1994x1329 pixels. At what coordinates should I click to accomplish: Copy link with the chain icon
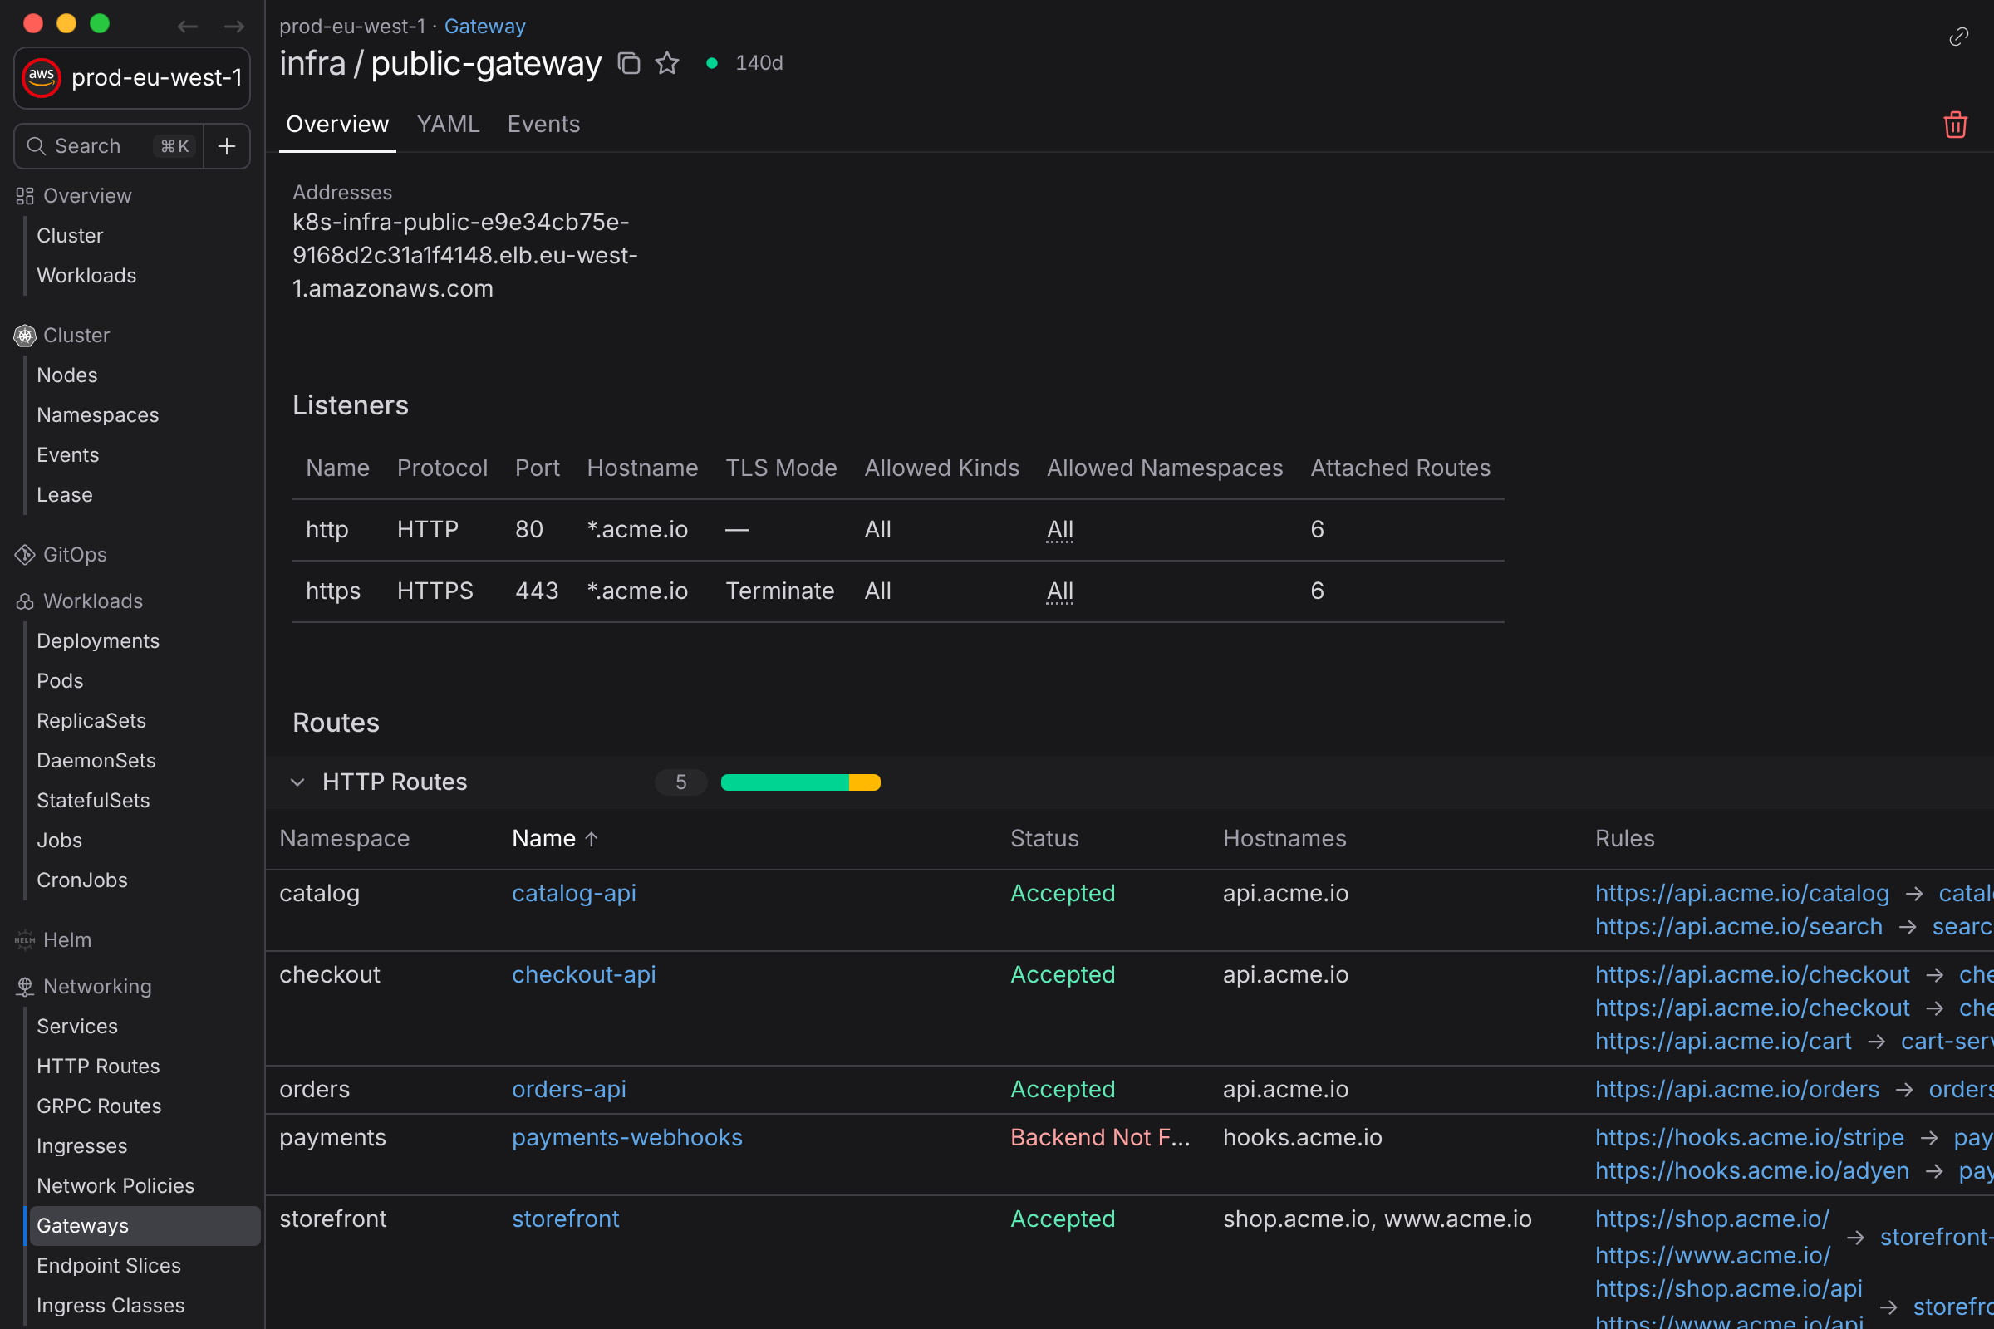tap(1958, 37)
